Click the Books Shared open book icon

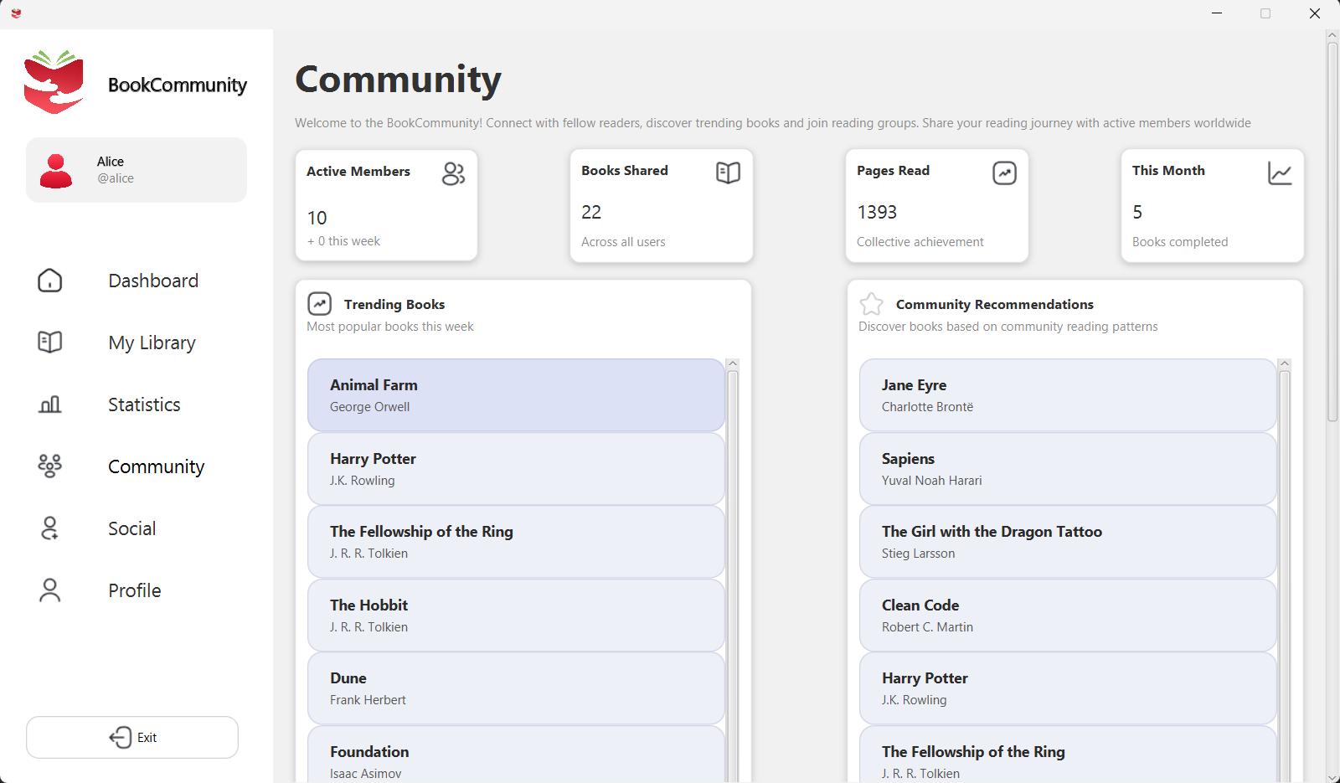(x=728, y=173)
